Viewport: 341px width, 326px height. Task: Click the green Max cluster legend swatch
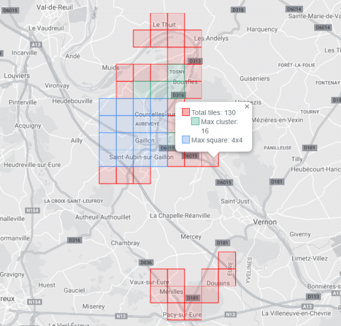195,121
